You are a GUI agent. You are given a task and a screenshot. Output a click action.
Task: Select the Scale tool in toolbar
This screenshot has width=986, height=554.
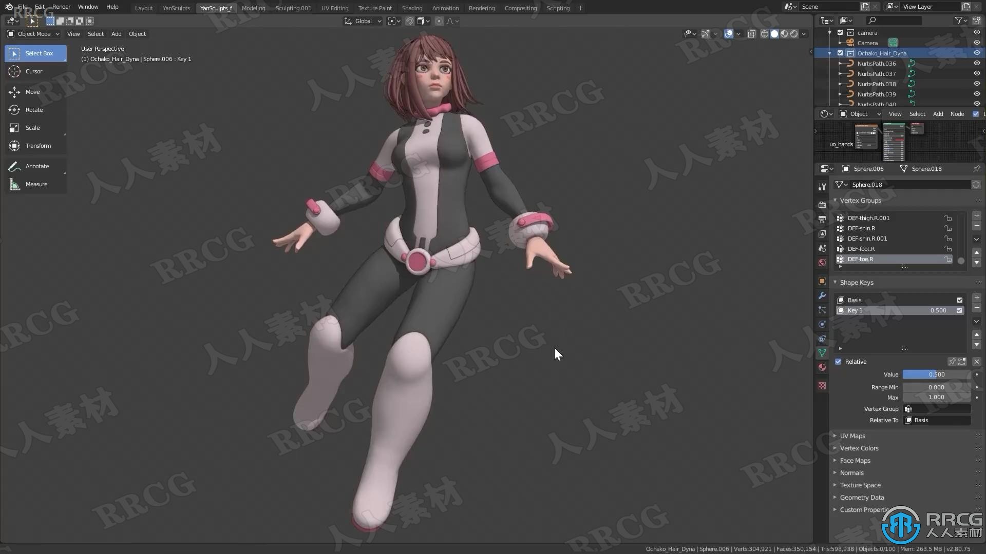coord(32,127)
